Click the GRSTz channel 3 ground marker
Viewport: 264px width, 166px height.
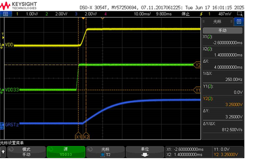2,126
